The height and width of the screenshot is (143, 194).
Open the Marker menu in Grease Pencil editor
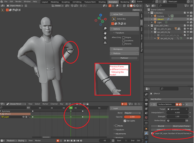point(45,104)
